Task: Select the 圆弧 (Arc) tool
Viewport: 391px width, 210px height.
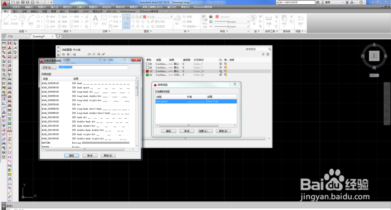Action: 30,20
